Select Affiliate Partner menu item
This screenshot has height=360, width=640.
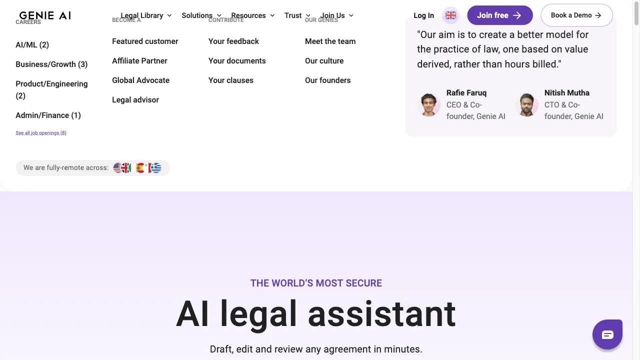pyautogui.click(x=139, y=61)
